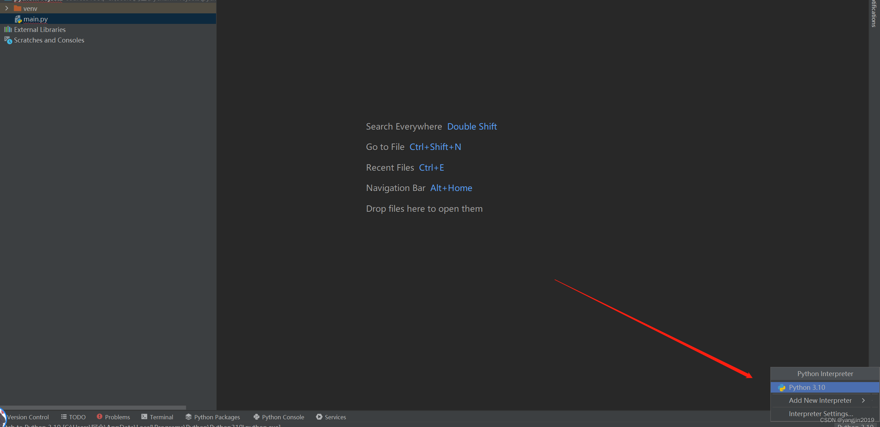Click the Ctrl+E shortcut hint
Image resolution: width=880 pixels, height=427 pixels.
pos(431,167)
